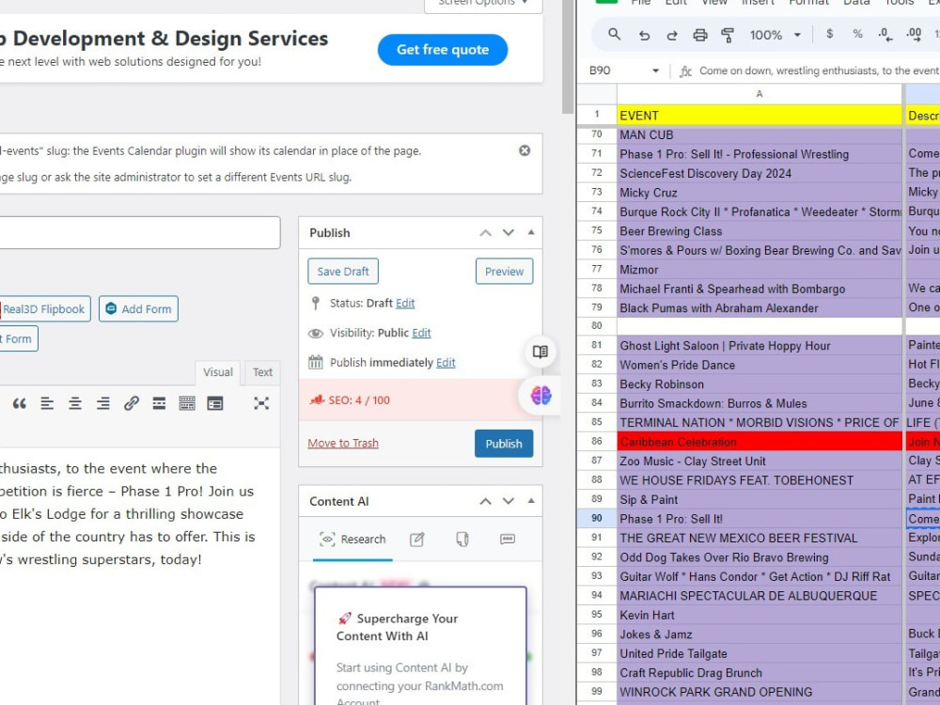The height and width of the screenshot is (705, 940).
Task: Select row 86 header in Sheets
Action: 597,442
